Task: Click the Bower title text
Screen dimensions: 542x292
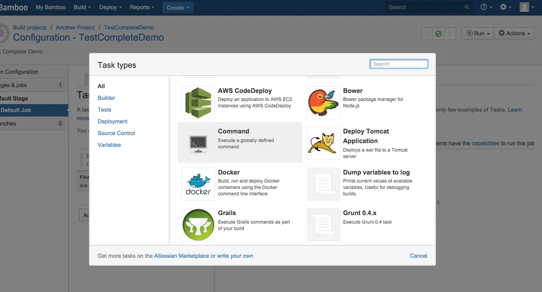Action: coord(353,90)
